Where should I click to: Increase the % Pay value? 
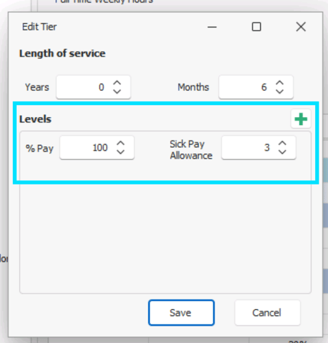click(x=121, y=144)
